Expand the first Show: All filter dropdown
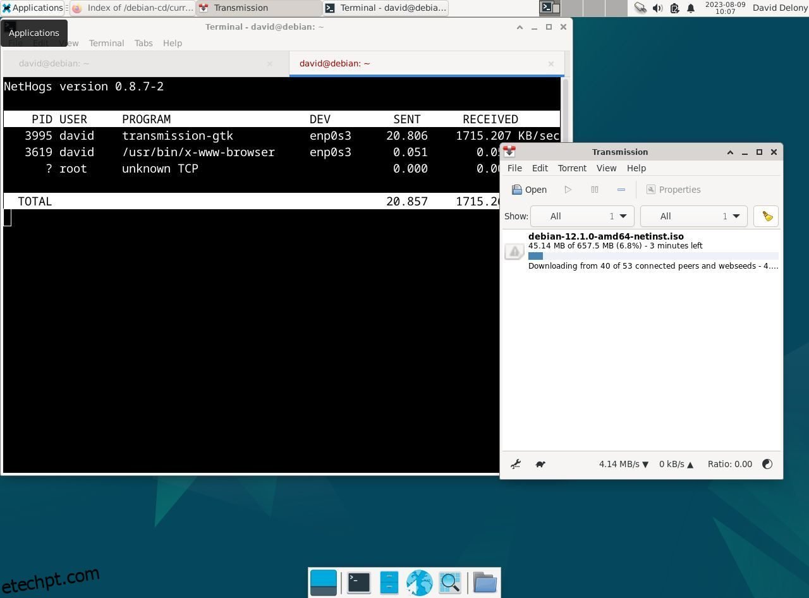Image resolution: width=809 pixels, height=598 pixels. pos(581,216)
